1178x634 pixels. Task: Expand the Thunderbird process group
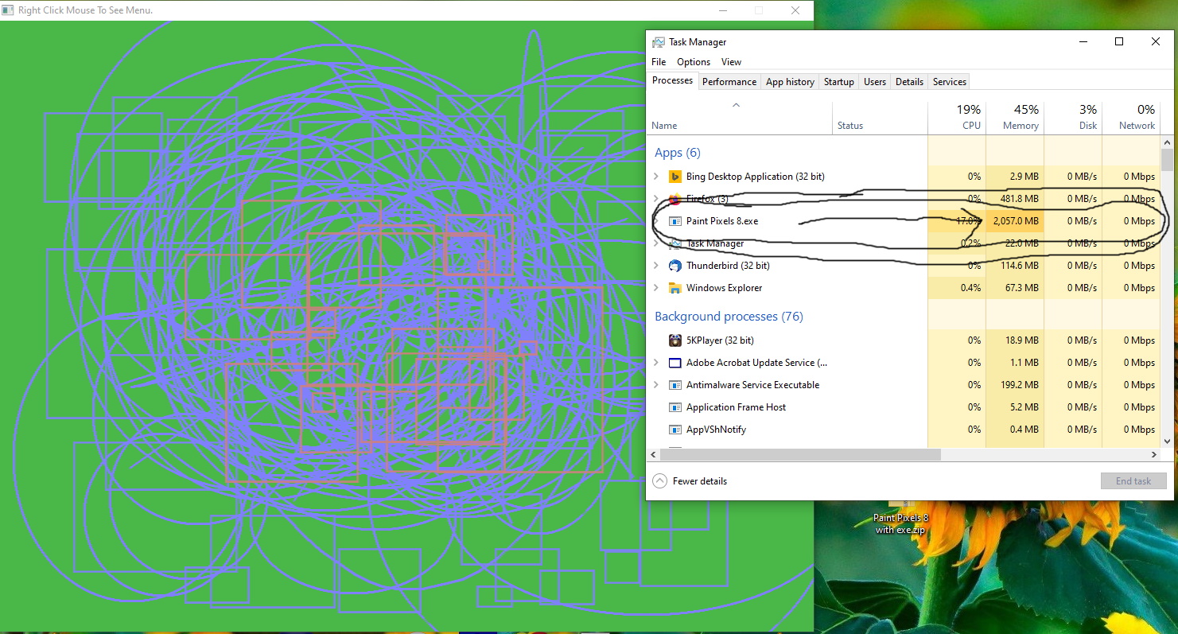coord(656,266)
